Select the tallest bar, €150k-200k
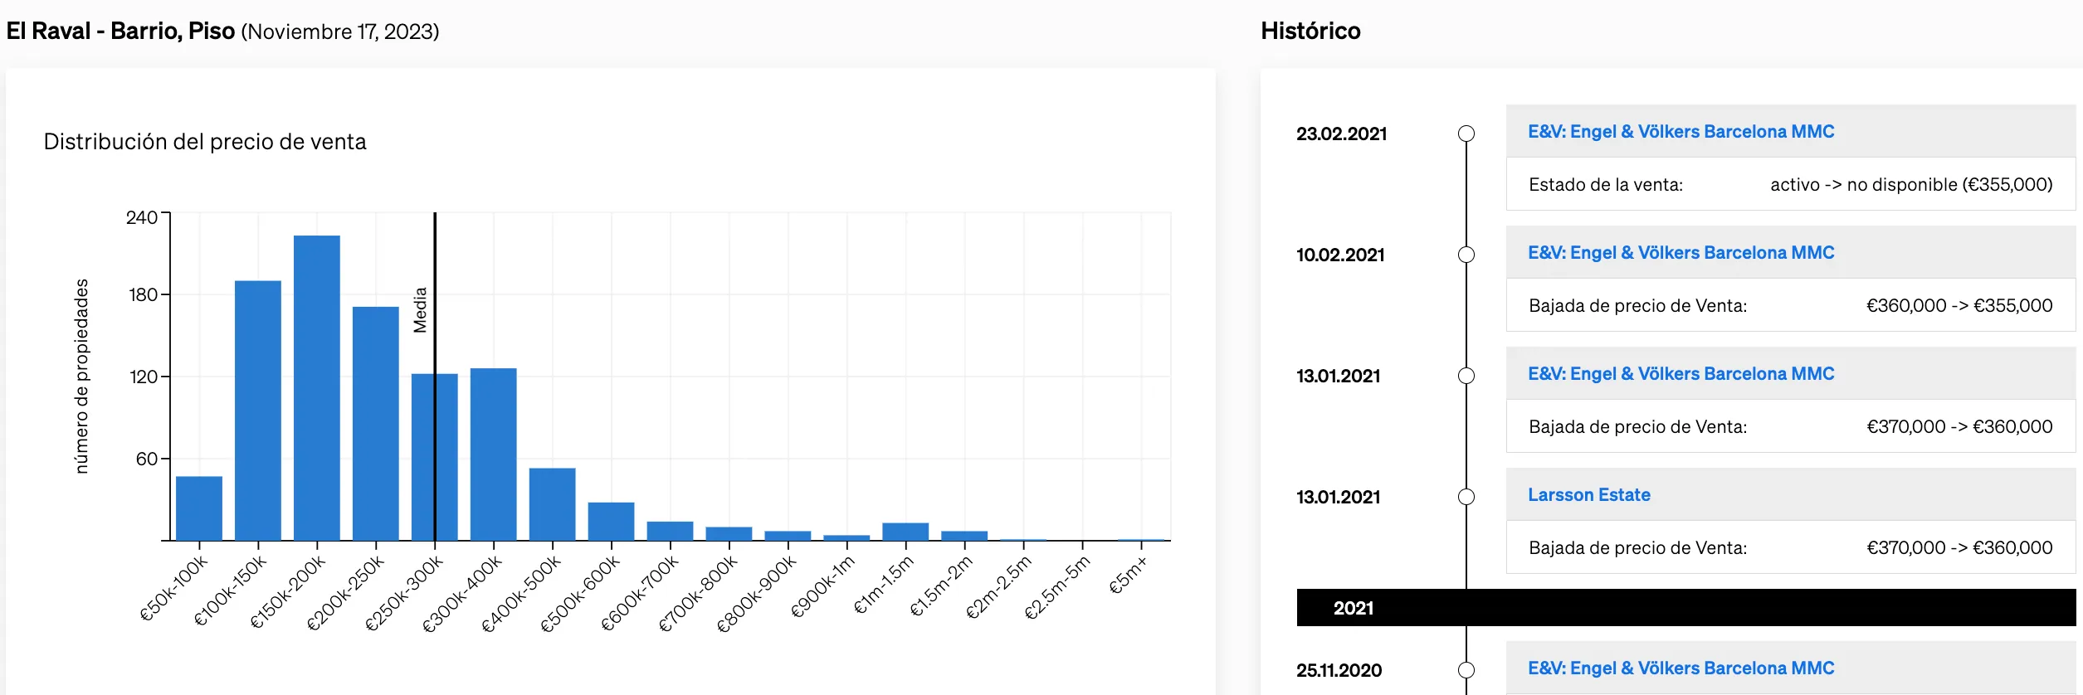2083x695 pixels. [317, 388]
